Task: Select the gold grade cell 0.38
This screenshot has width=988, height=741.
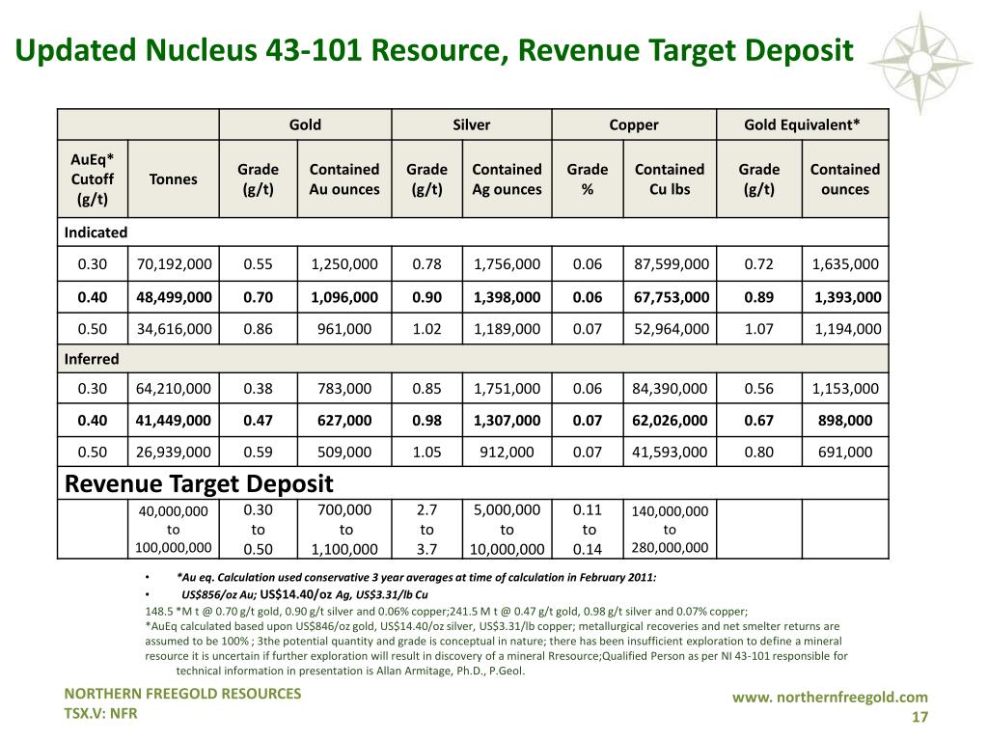Action: (x=259, y=389)
